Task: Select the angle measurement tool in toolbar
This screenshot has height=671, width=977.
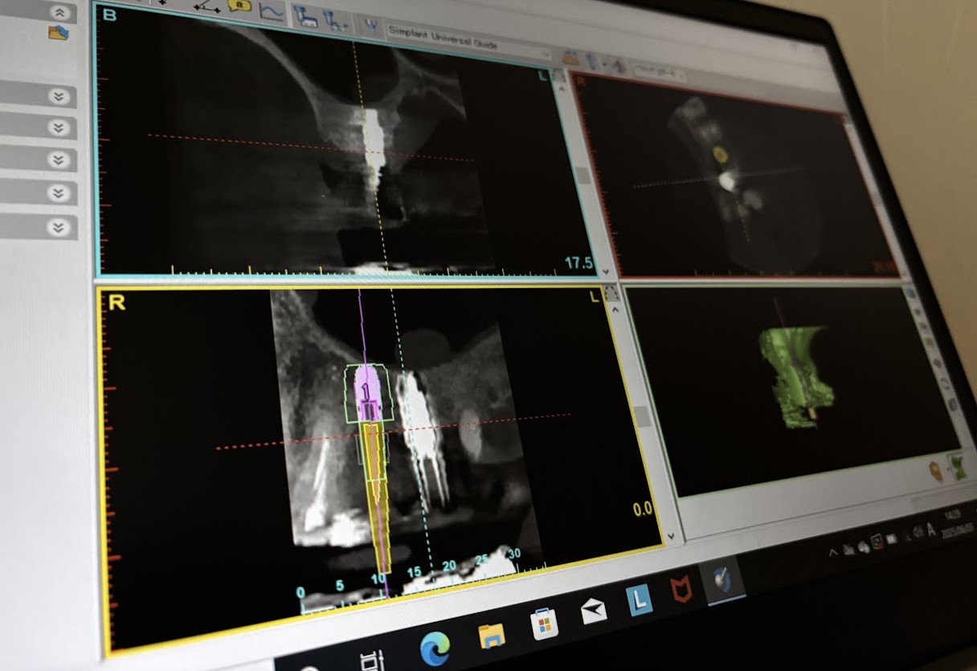Action: [209, 6]
